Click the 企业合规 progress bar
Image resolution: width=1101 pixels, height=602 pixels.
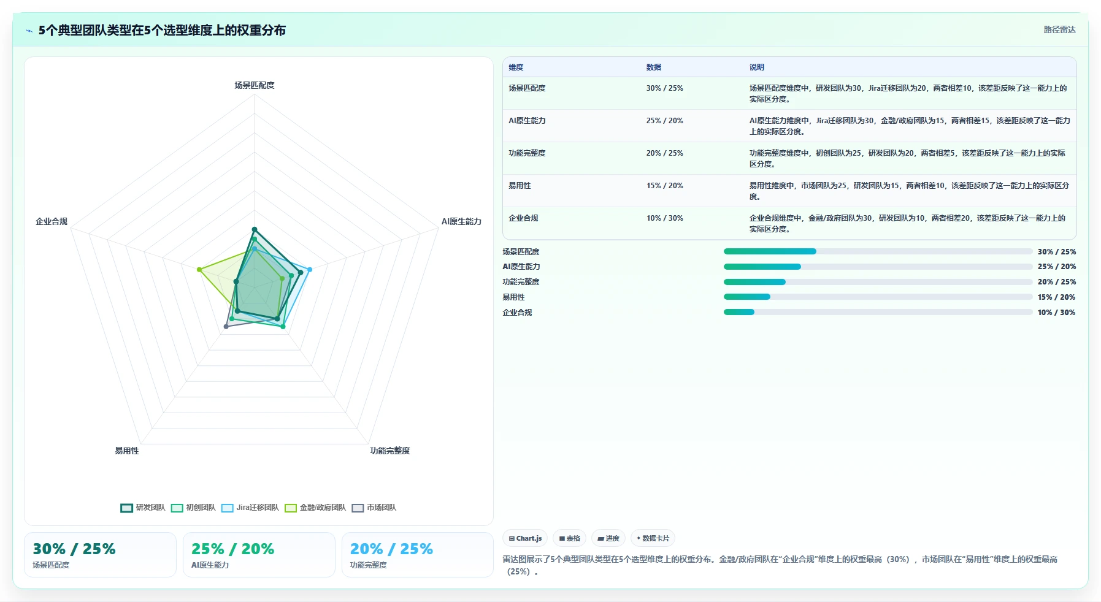(x=878, y=312)
